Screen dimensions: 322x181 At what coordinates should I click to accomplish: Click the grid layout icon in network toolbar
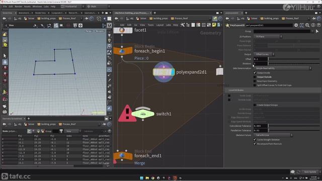[x=203, y=25]
